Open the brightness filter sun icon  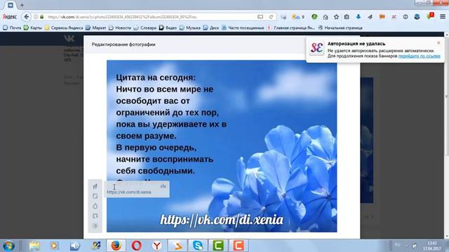tap(95, 225)
